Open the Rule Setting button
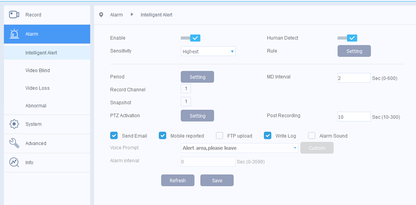Image resolution: width=416 pixels, height=205 pixels. point(354,51)
